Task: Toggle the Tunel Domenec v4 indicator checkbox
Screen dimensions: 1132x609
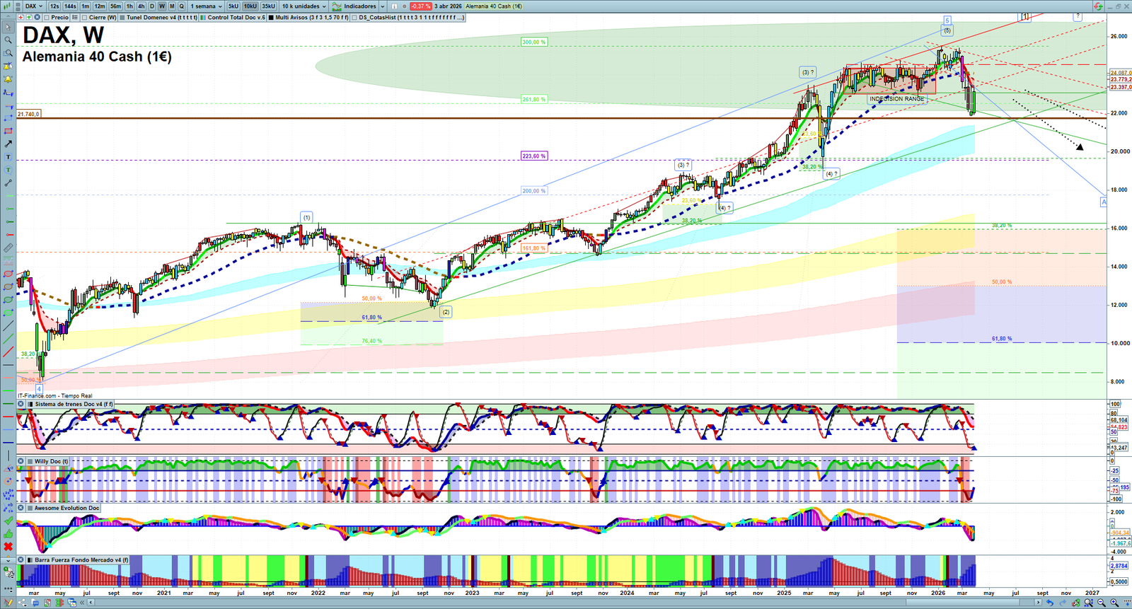Action: point(122,18)
